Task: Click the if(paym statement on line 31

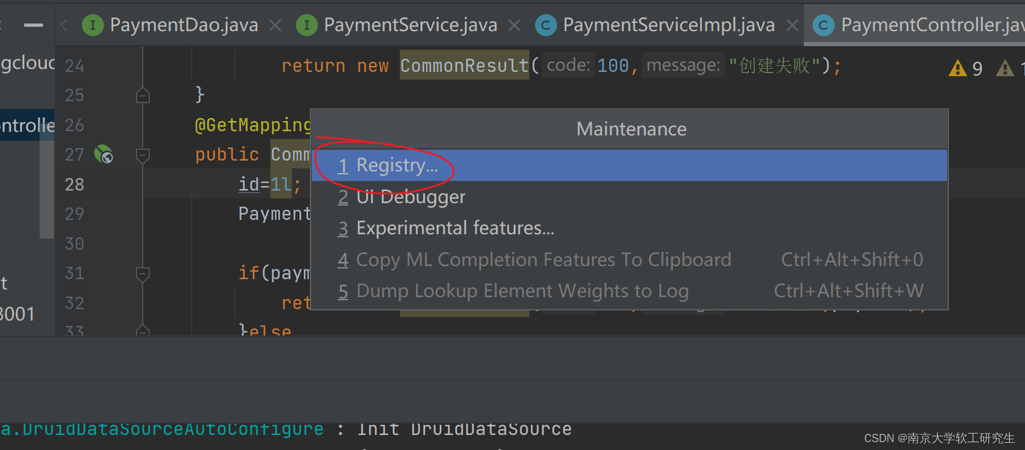Action: (275, 273)
